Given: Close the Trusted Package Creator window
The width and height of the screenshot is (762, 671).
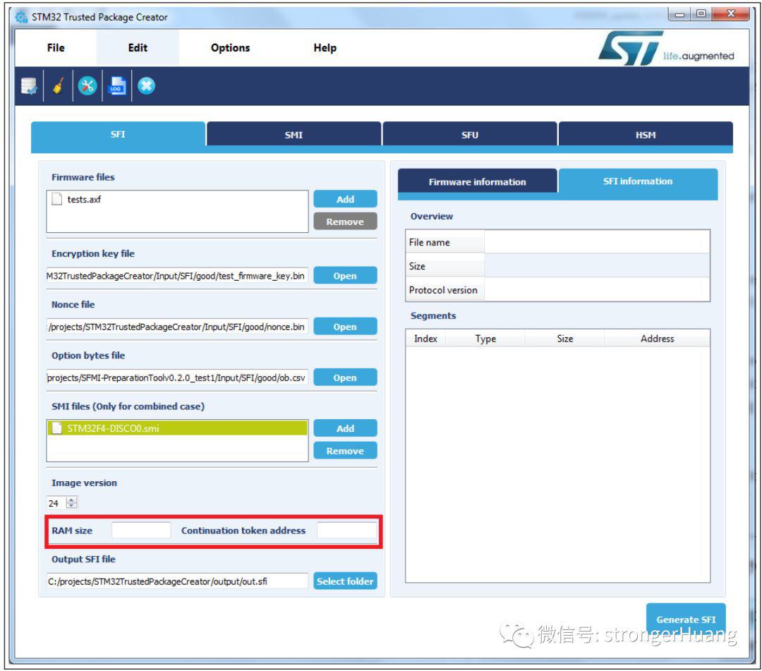Looking at the screenshot, I should (x=730, y=14).
